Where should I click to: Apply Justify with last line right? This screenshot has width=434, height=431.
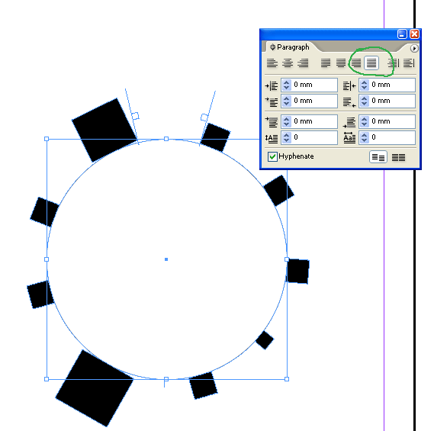coord(356,63)
